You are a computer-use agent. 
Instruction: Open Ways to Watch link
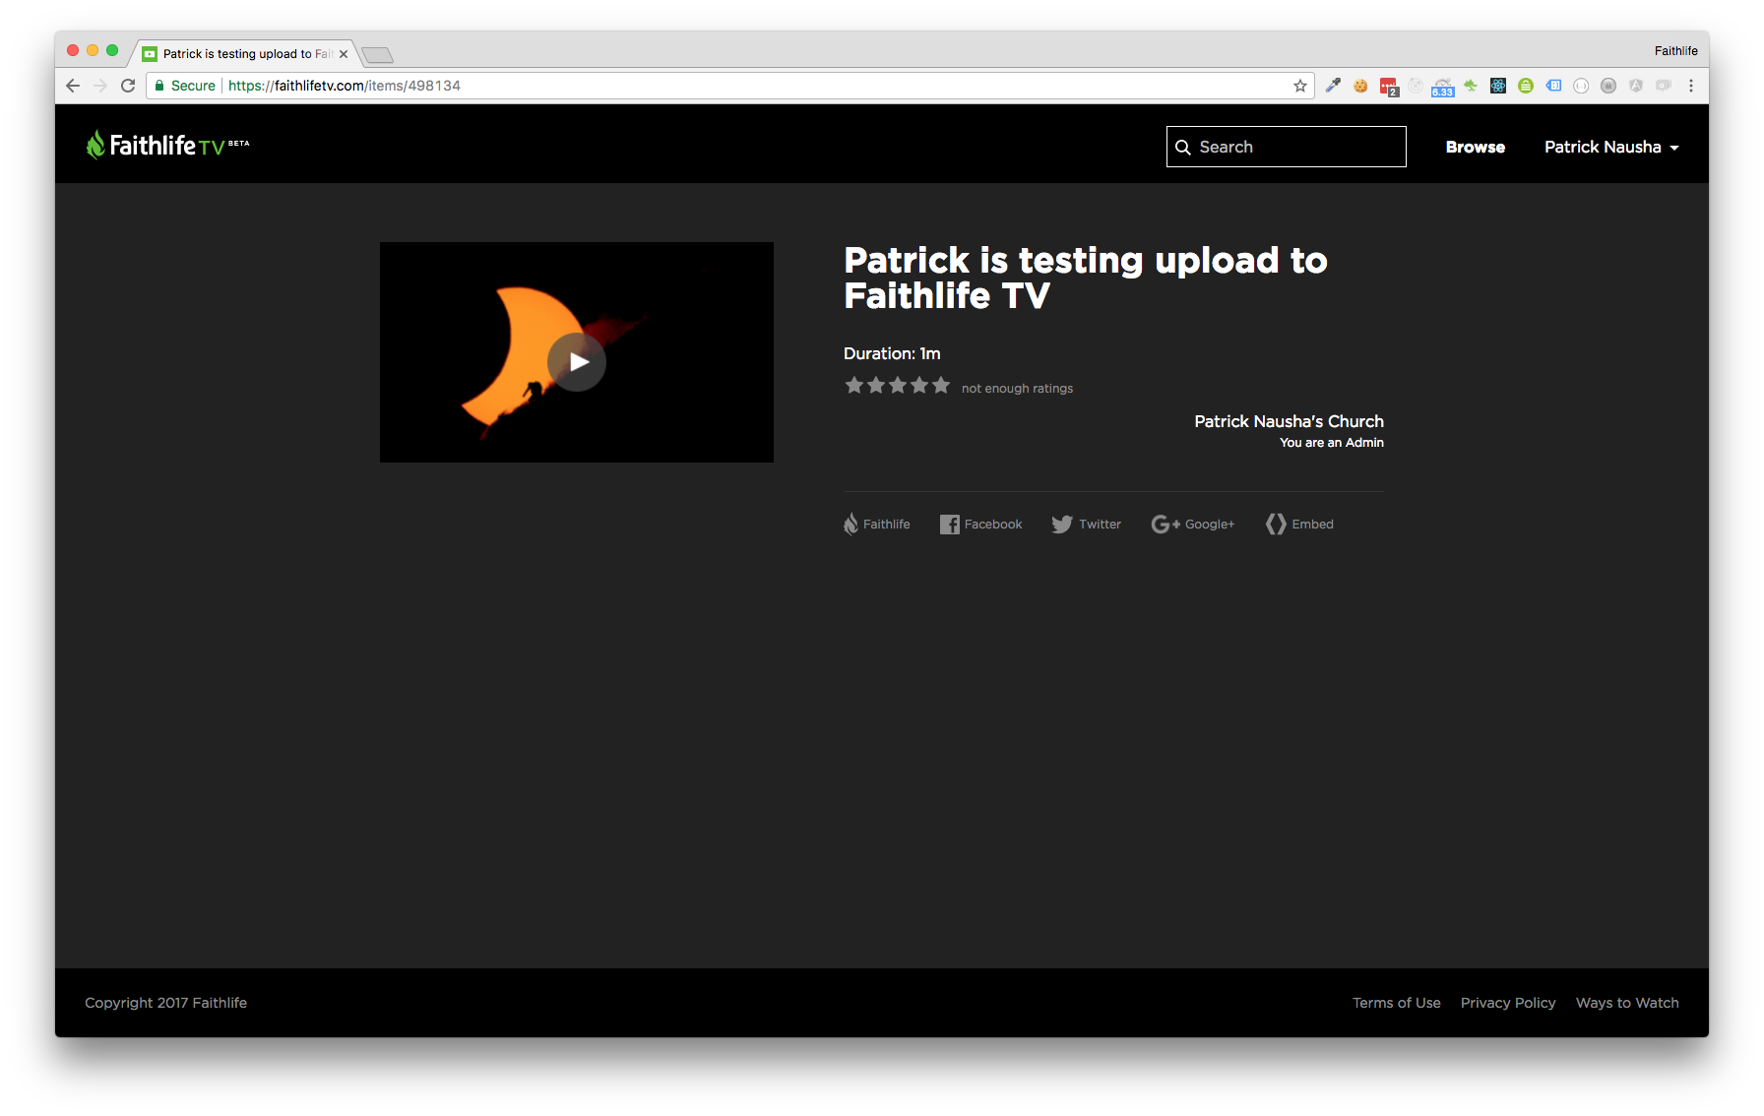(1627, 1003)
